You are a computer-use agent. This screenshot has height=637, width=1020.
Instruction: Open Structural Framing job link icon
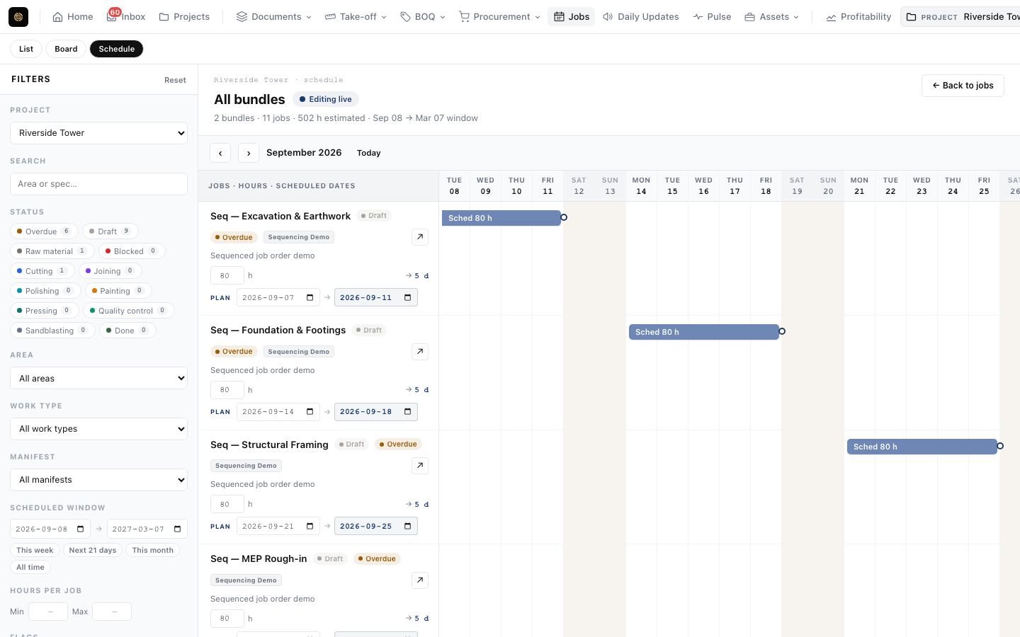(x=420, y=466)
